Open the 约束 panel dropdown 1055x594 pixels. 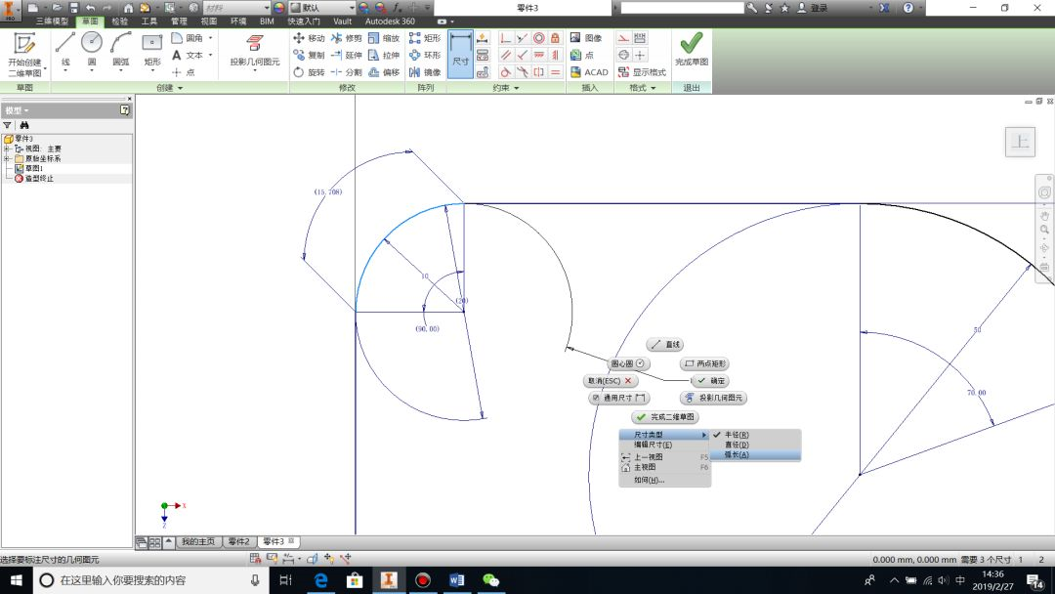pyautogui.click(x=506, y=88)
